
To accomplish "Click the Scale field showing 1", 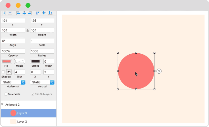I will tap(42, 41).
